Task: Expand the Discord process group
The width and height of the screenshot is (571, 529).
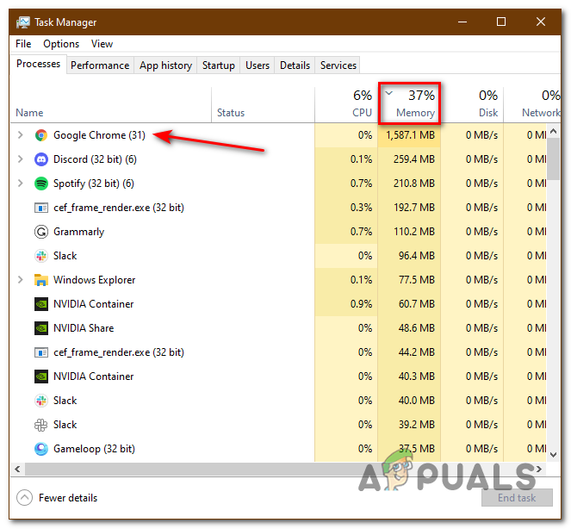Action: coord(21,159)
